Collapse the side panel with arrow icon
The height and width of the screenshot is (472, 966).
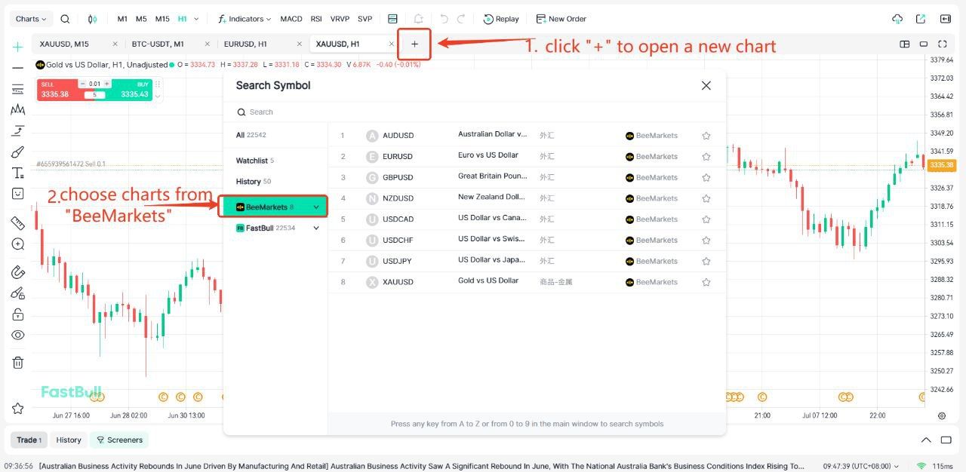(945, 19)
